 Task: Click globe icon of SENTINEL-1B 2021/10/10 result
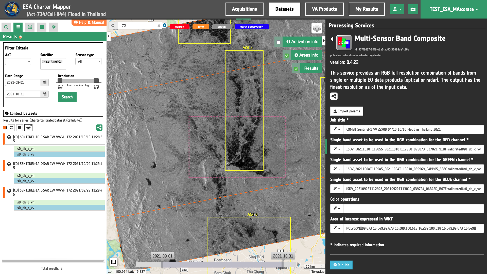9,137
